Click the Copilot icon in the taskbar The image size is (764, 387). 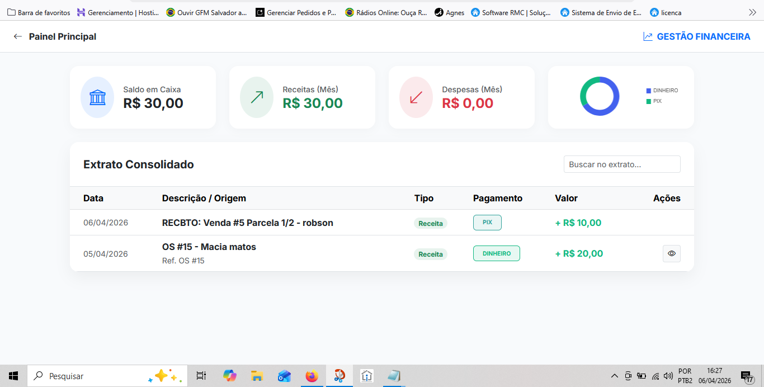click(x=229, y=376)
